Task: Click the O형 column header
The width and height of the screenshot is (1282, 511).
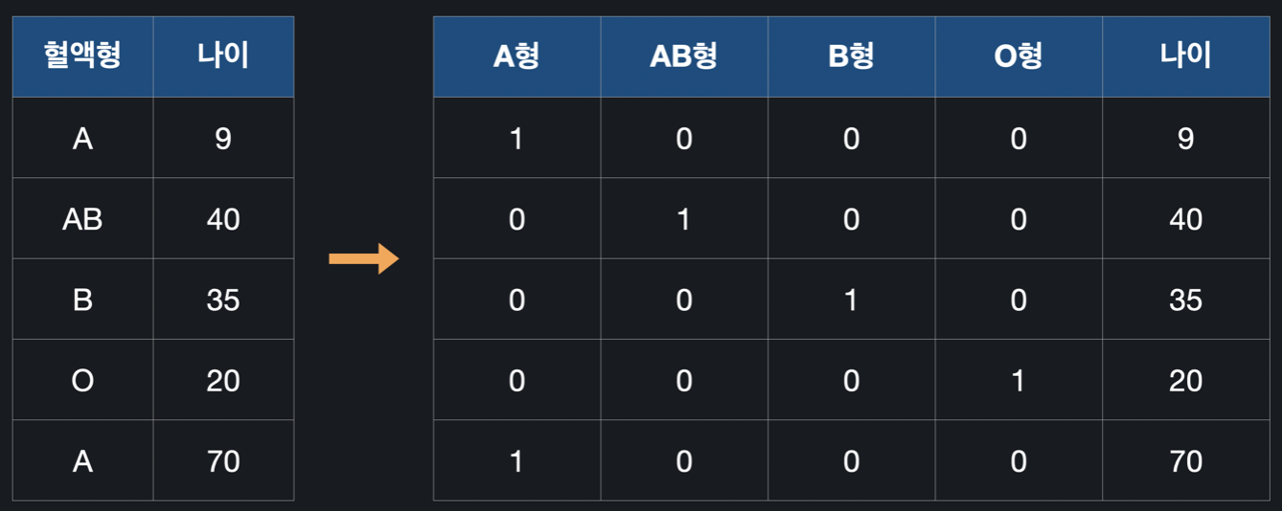Action: coord(1019,56)
